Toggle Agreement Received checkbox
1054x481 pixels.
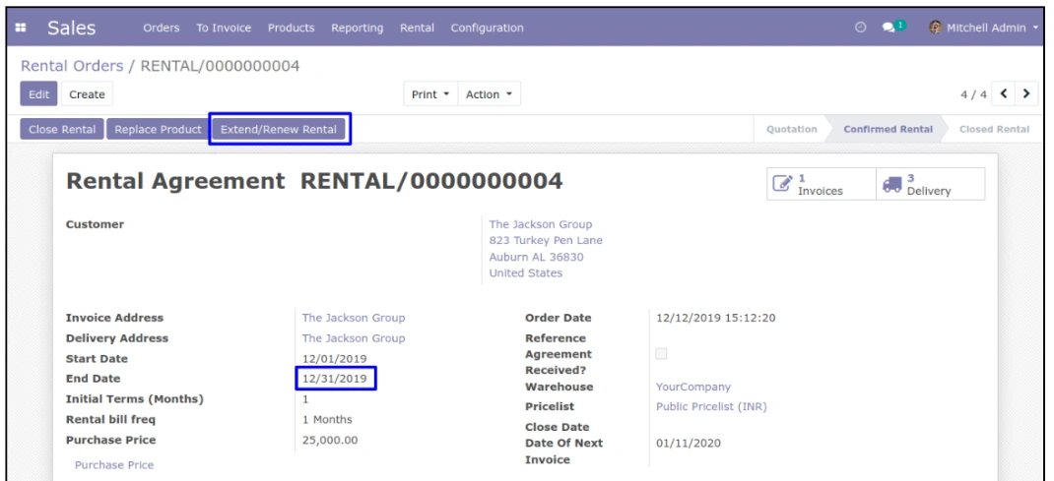[661, 354]
